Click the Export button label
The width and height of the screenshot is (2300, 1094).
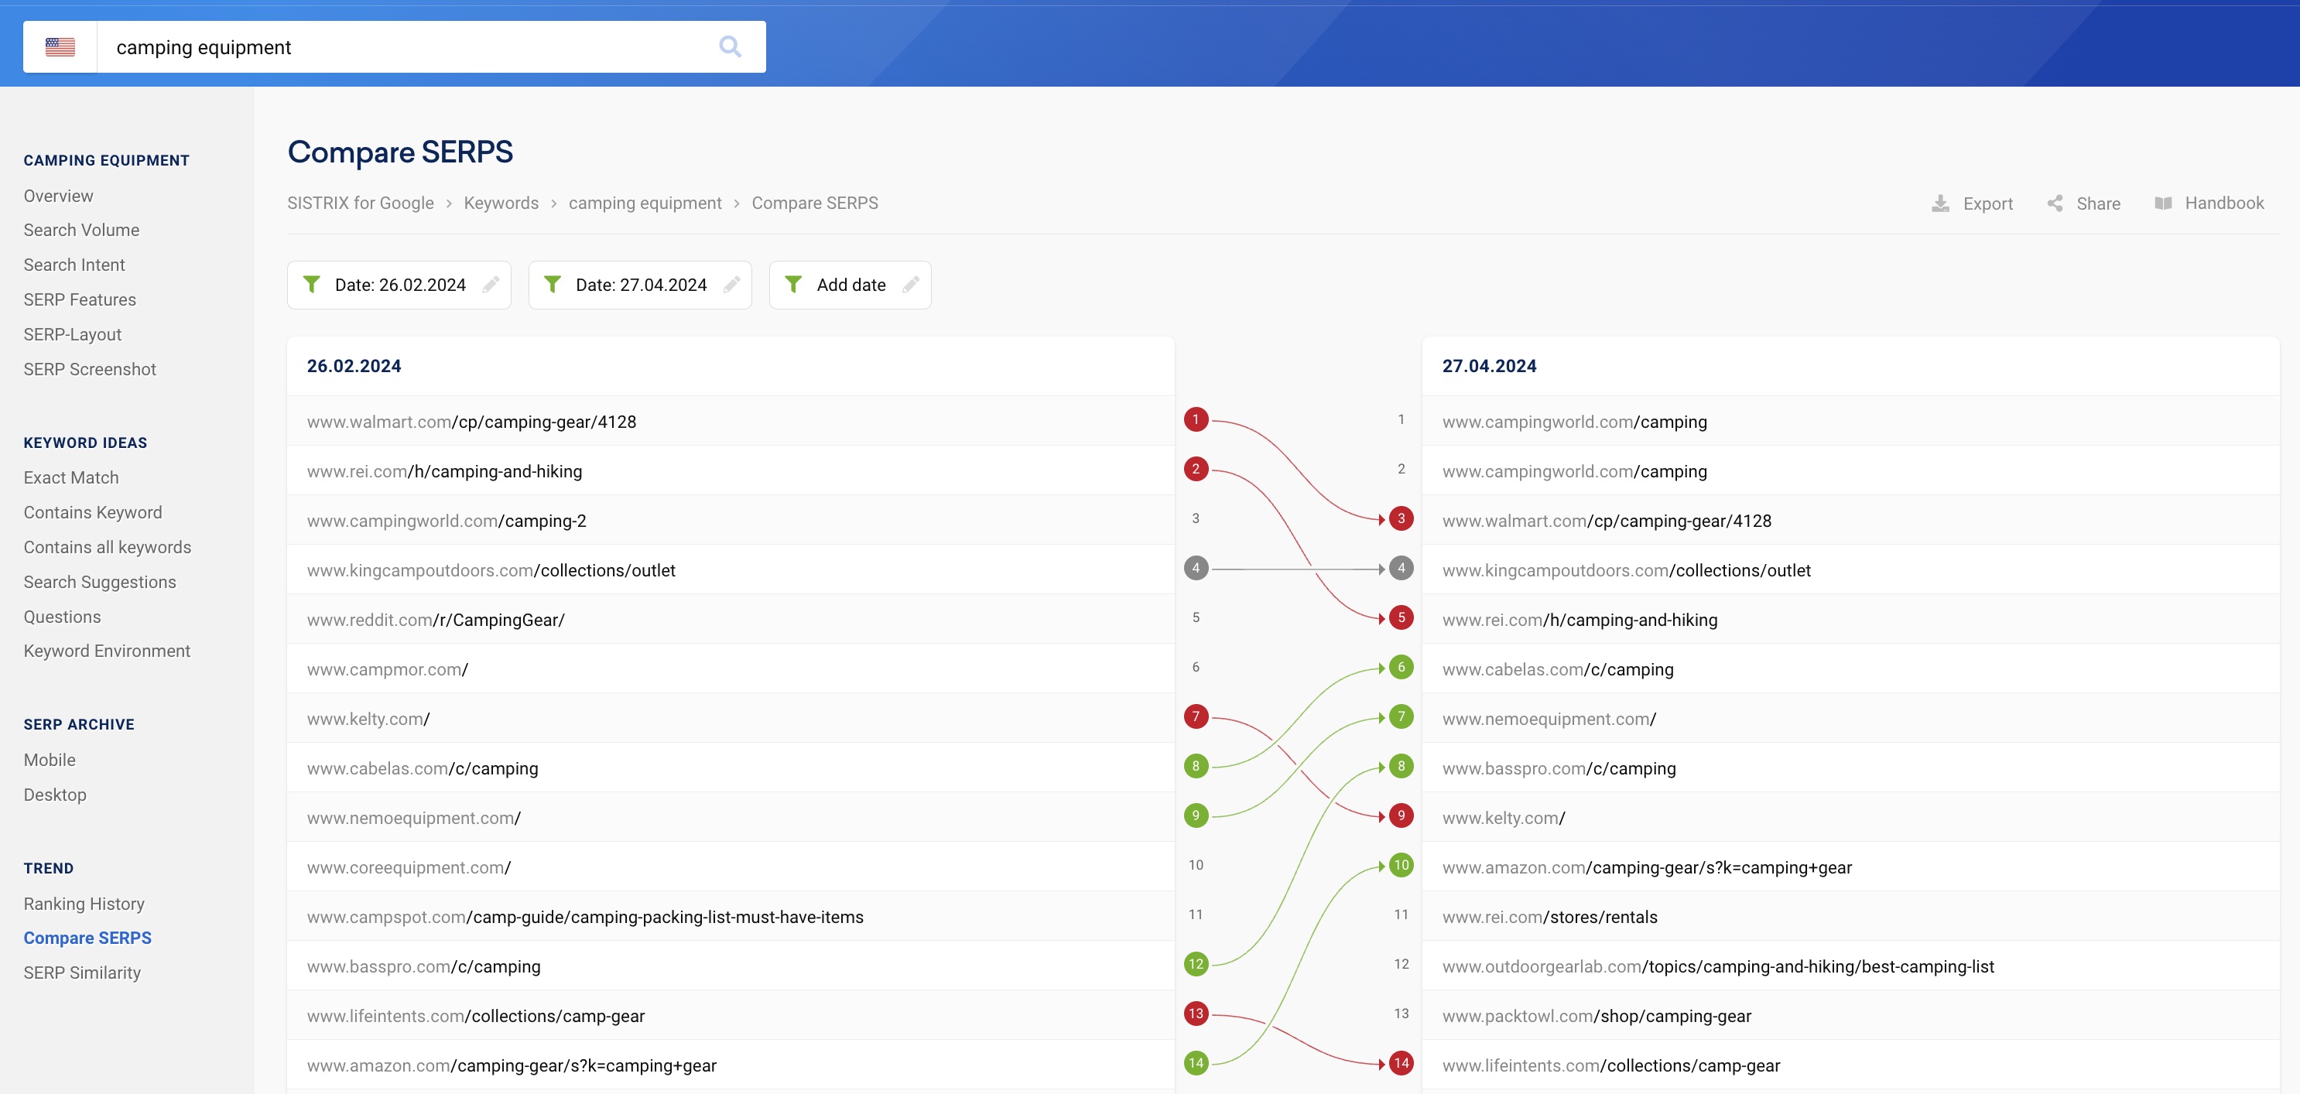coord(1987,203)
